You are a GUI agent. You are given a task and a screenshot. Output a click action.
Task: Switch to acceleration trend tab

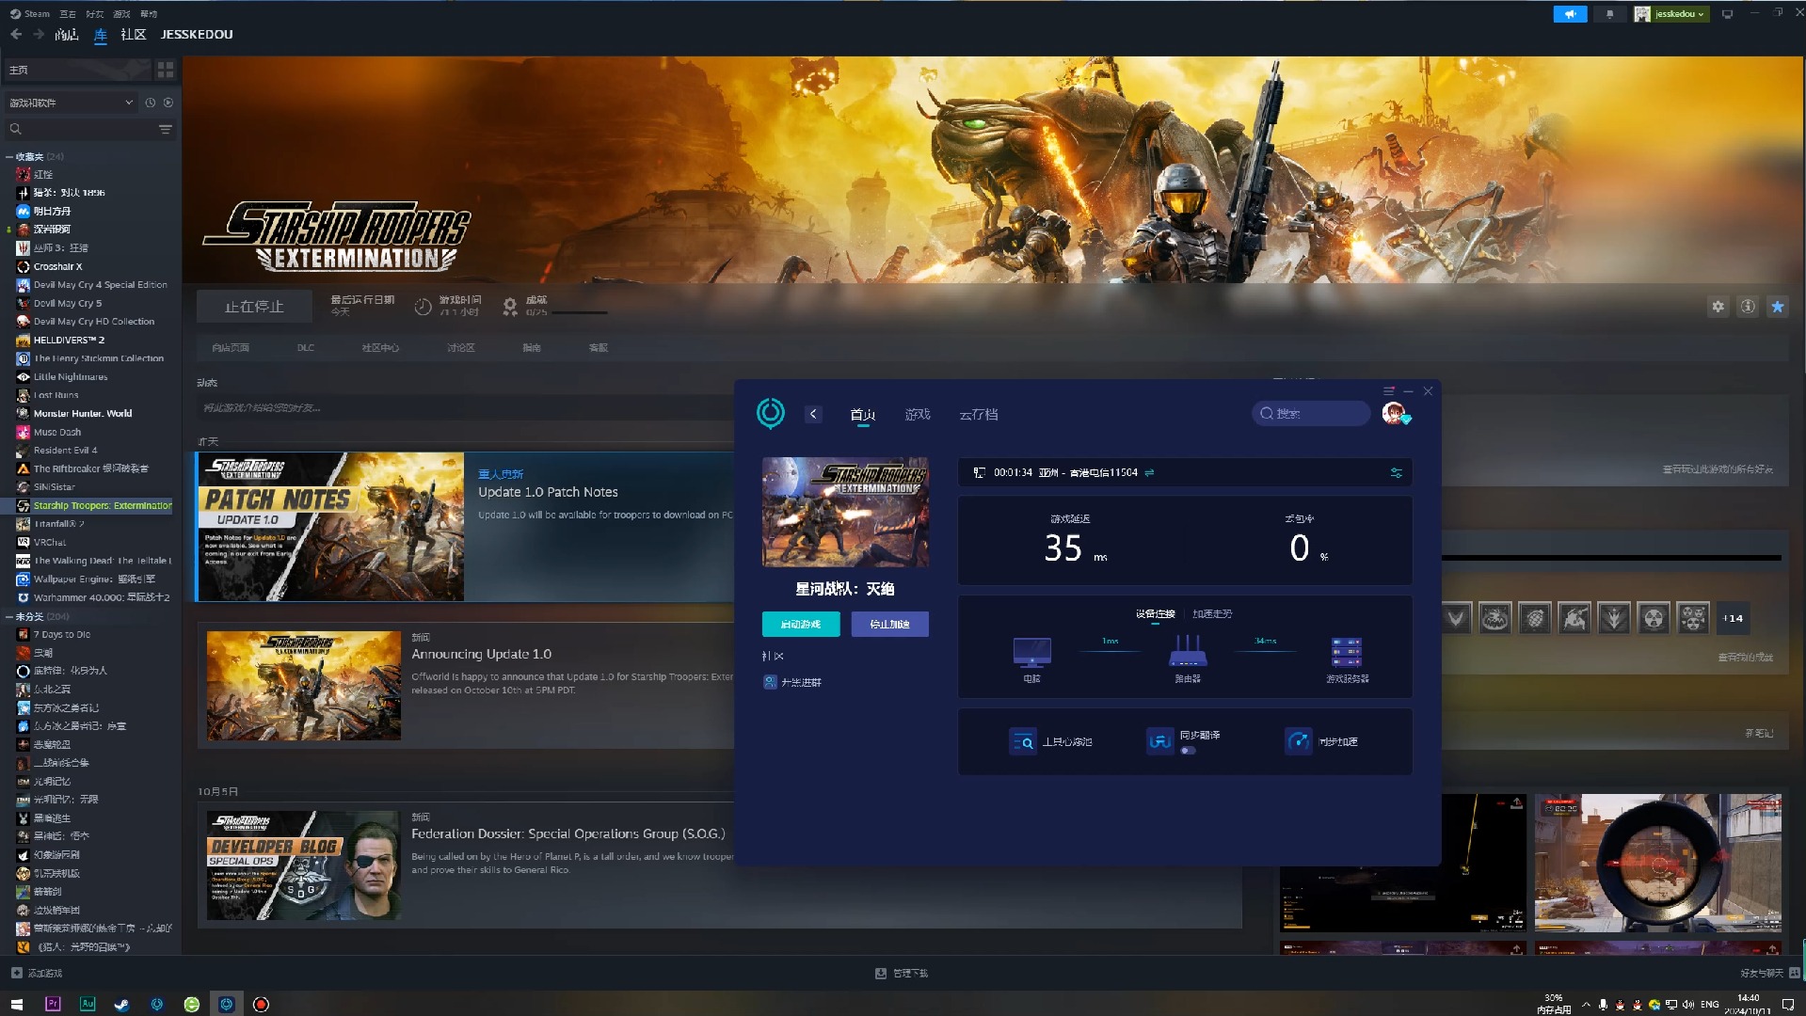[1212, 613]
